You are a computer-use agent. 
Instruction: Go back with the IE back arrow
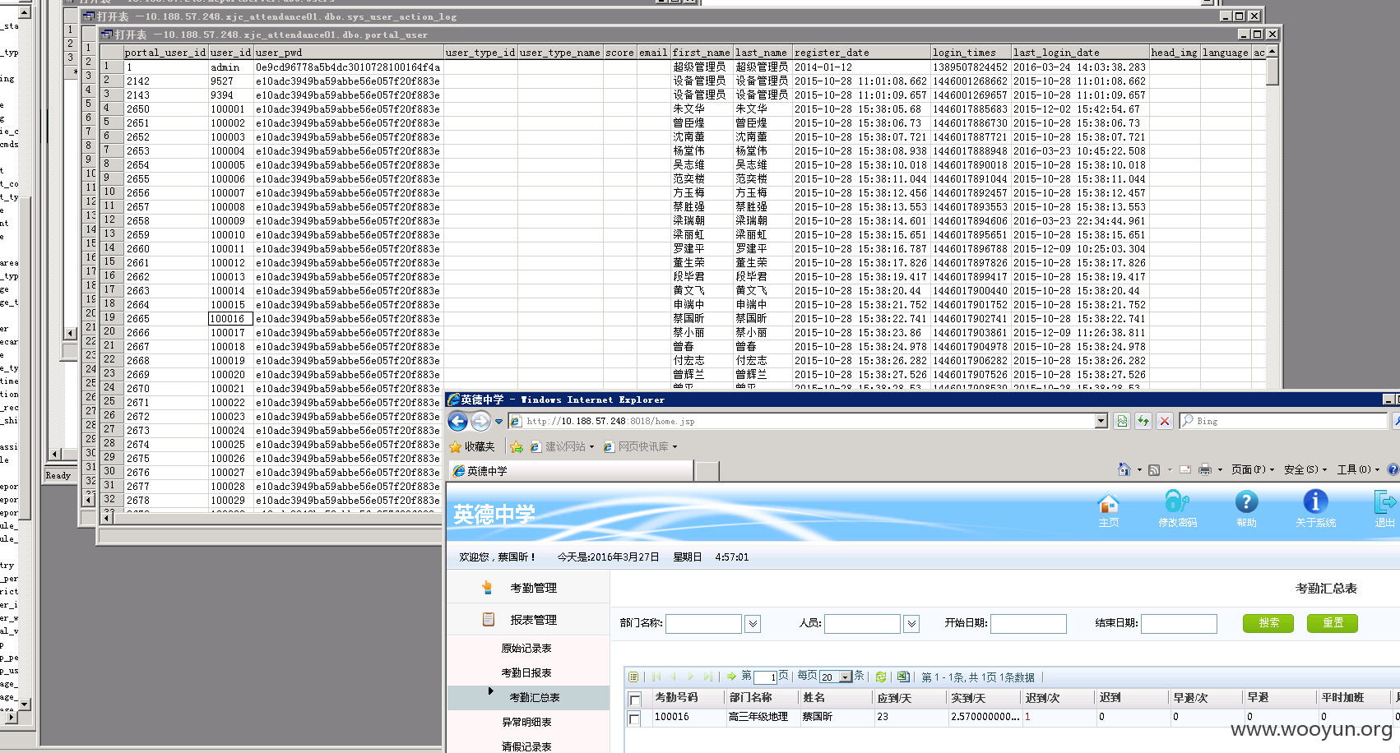(x=458, y=421)
